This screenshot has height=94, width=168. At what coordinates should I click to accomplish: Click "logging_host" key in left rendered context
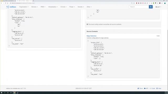click(x=17, y=32)
